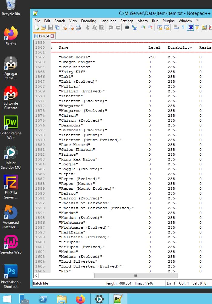Toggle synchronize vertical scrolling icon

coord(160,28)
